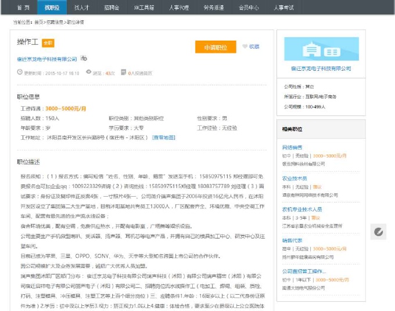Image resolution: width=395 pixels, height=311 pixels.
Task: Open the 首页 navigation menu item
Action: (x=23, y=8)
